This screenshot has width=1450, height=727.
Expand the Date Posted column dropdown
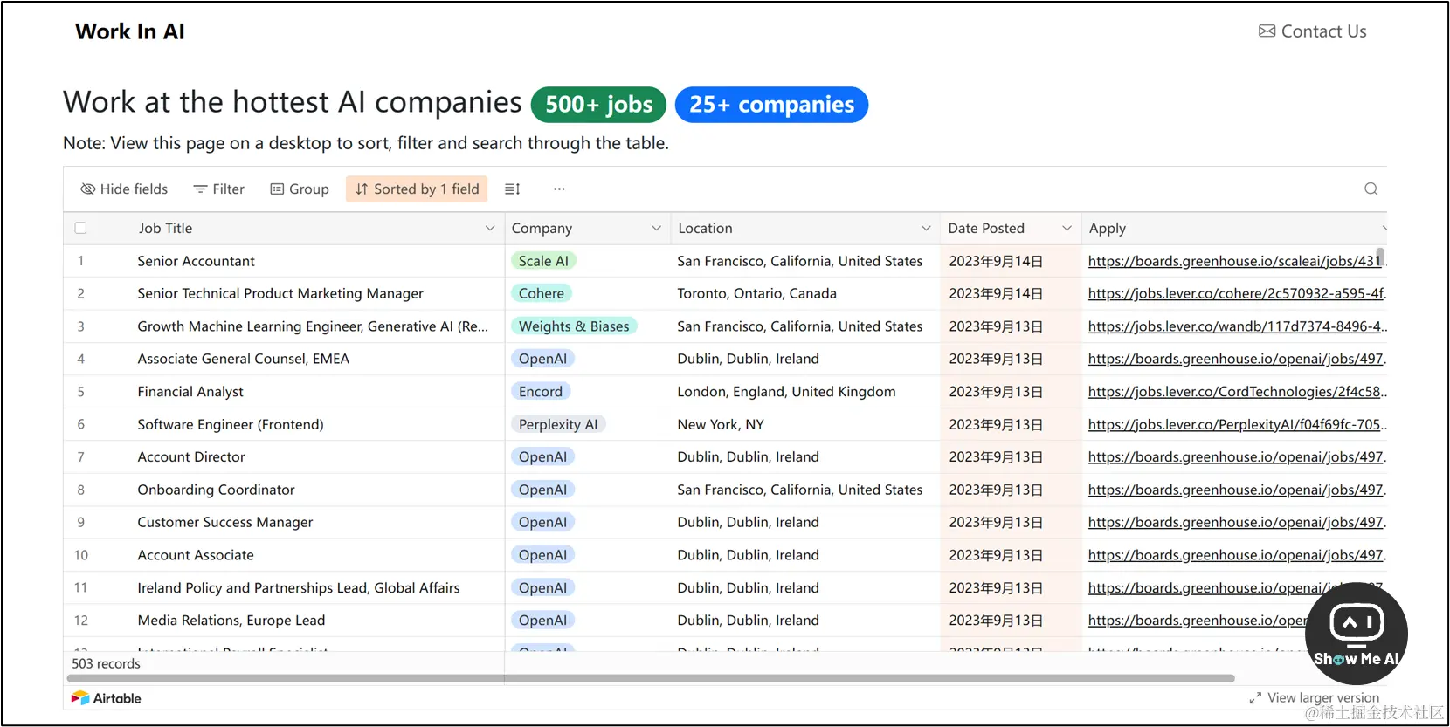[x=1067, y=229]
